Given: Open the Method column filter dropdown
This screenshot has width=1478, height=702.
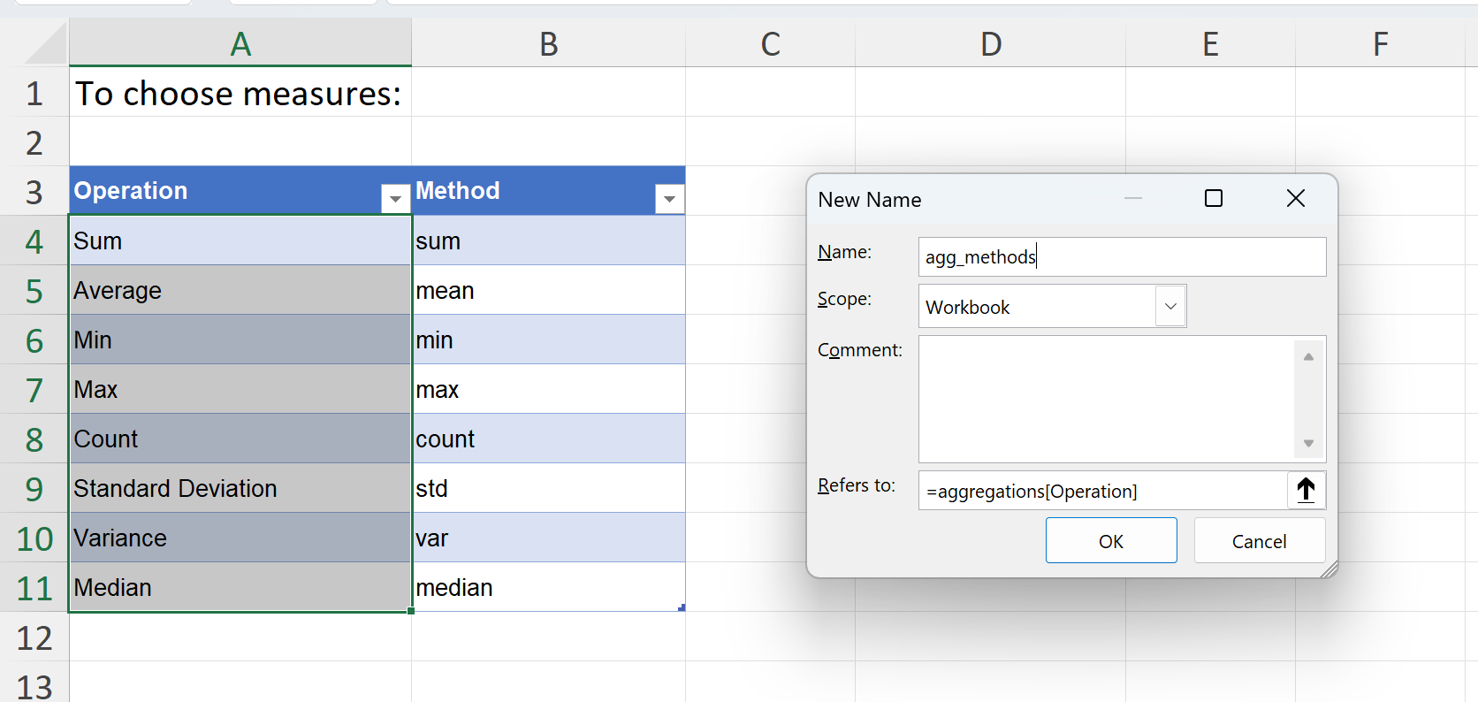Looking at the screenshot, I should (x=669, y=199).
